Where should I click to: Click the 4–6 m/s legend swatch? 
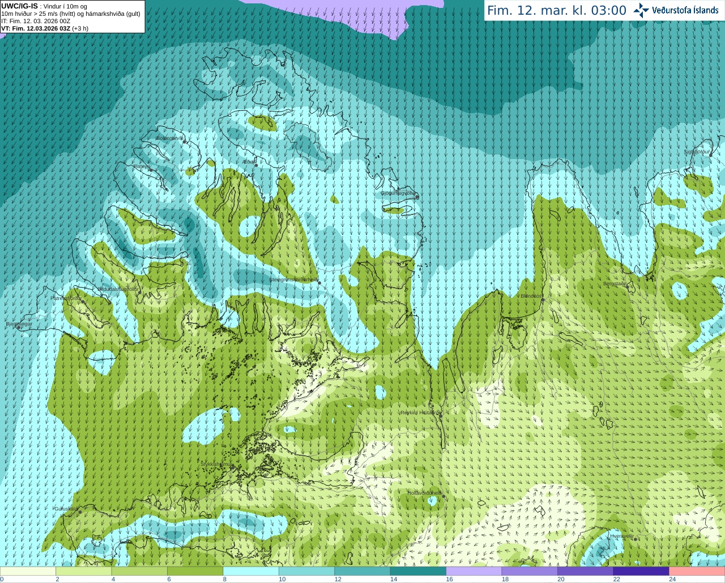click(140, 571)
